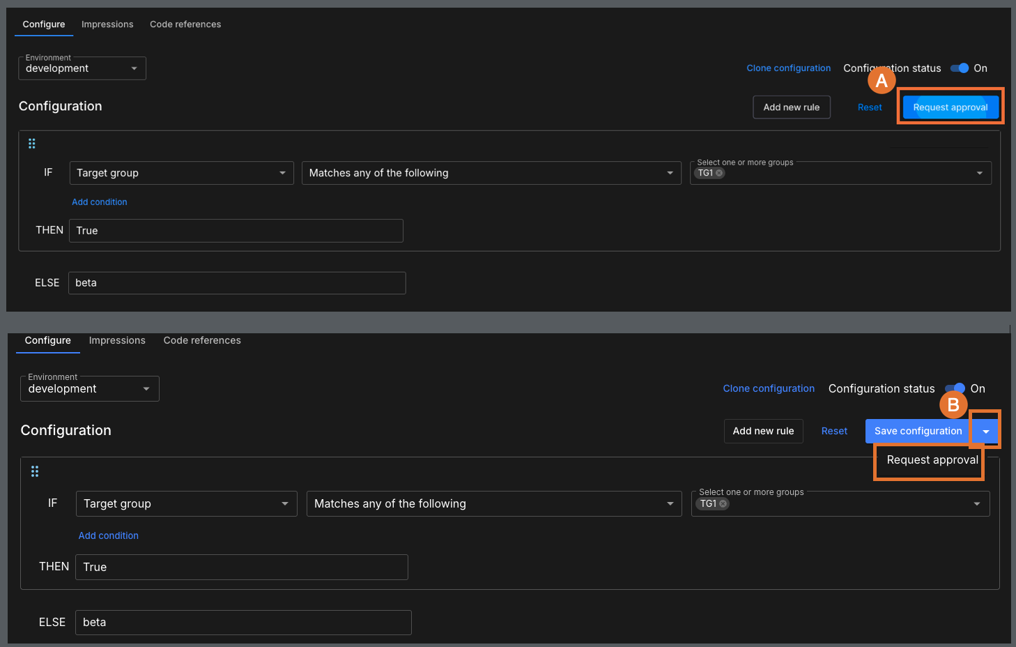Turn off Configuration status in top panel

point(959,68)
